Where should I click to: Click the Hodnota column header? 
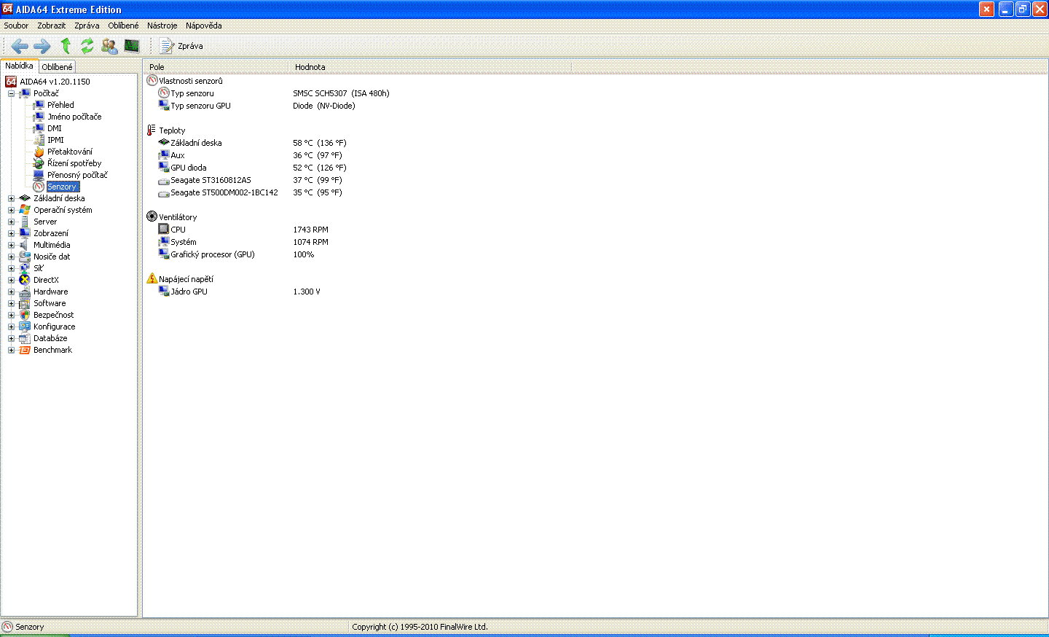[x=431, y=67]
